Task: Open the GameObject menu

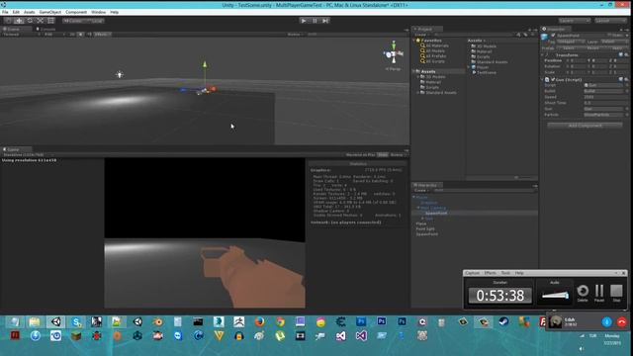Action: pos(50,12)
